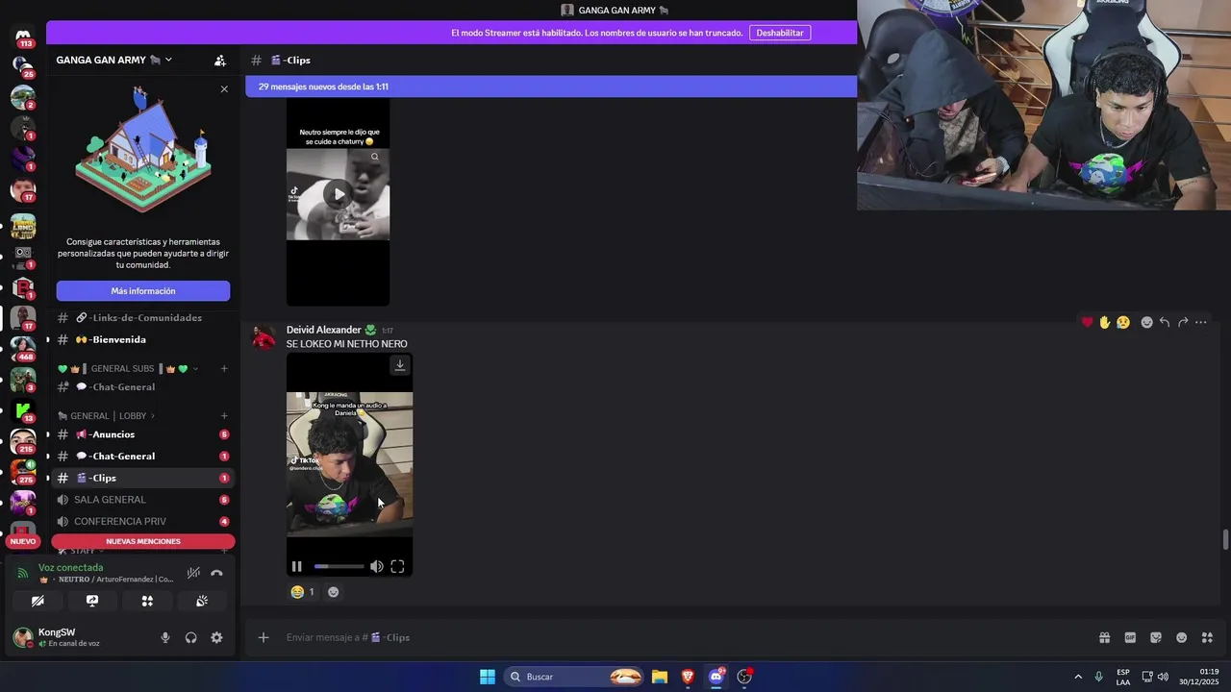This screenshot has width=1231, height=692.
Task: Open the emoji picker in message bar
Action: (1182, 637)
